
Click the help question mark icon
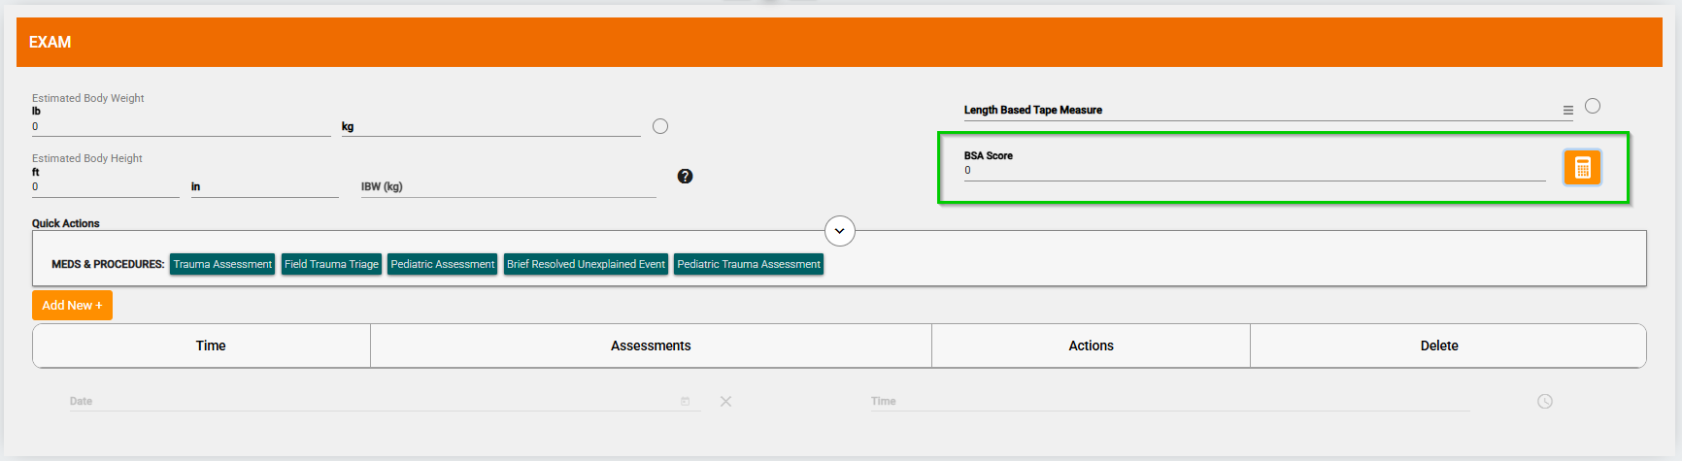point(685,176)
